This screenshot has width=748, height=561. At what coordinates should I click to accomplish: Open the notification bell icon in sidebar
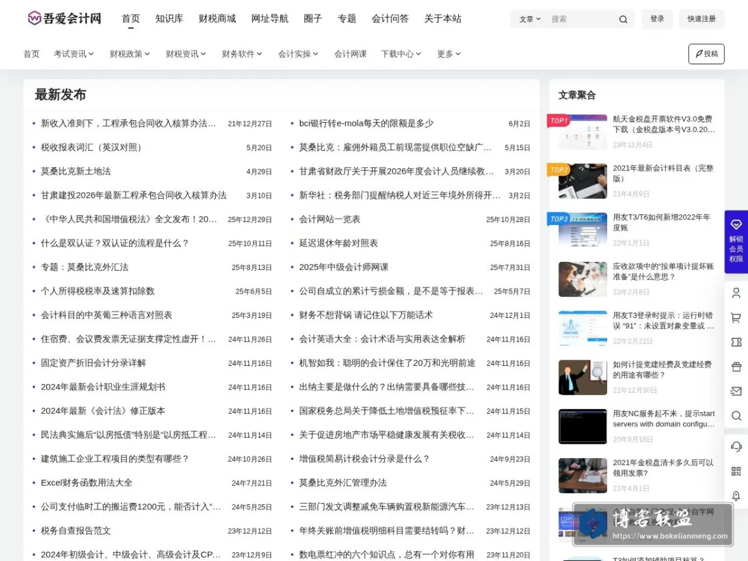(736, 496)
